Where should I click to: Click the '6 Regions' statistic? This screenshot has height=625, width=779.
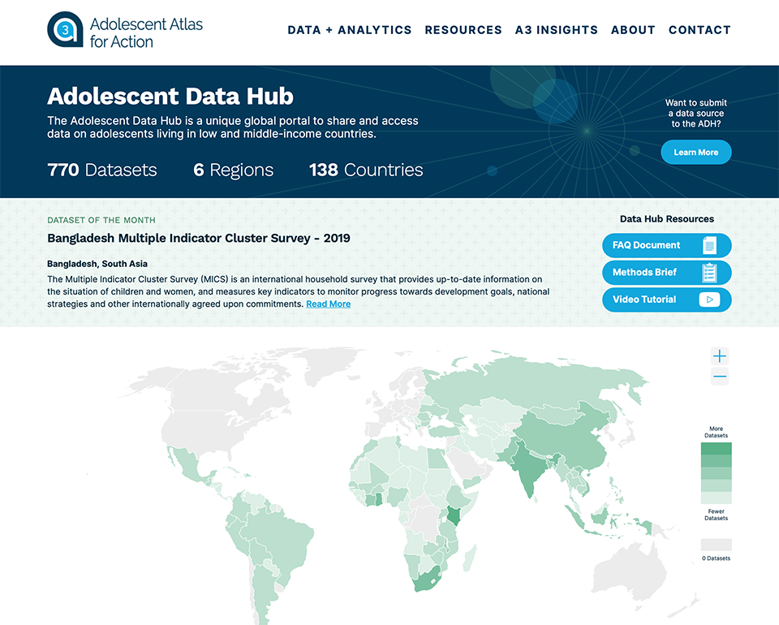pyautogui.click(x=233, y=170)
